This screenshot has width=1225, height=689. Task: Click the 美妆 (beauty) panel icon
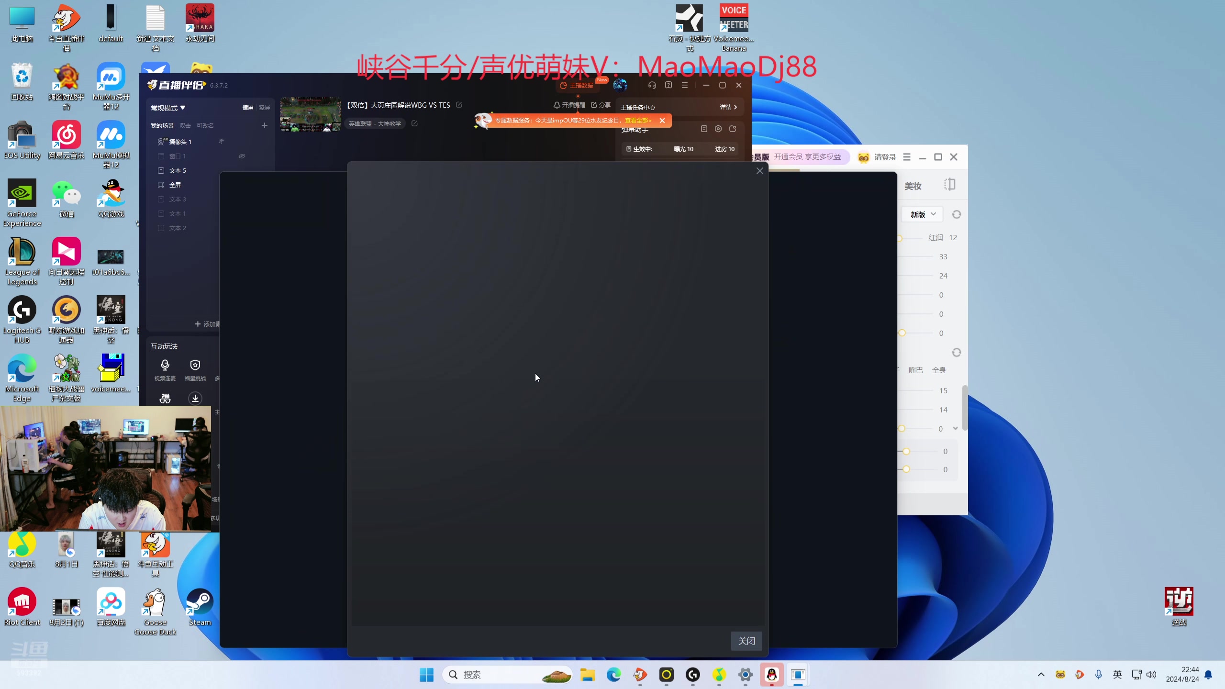click(913, 185)
